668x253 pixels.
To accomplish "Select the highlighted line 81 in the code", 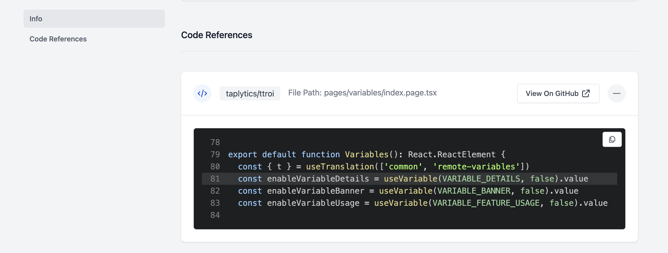I will click(x=389, y=179).
